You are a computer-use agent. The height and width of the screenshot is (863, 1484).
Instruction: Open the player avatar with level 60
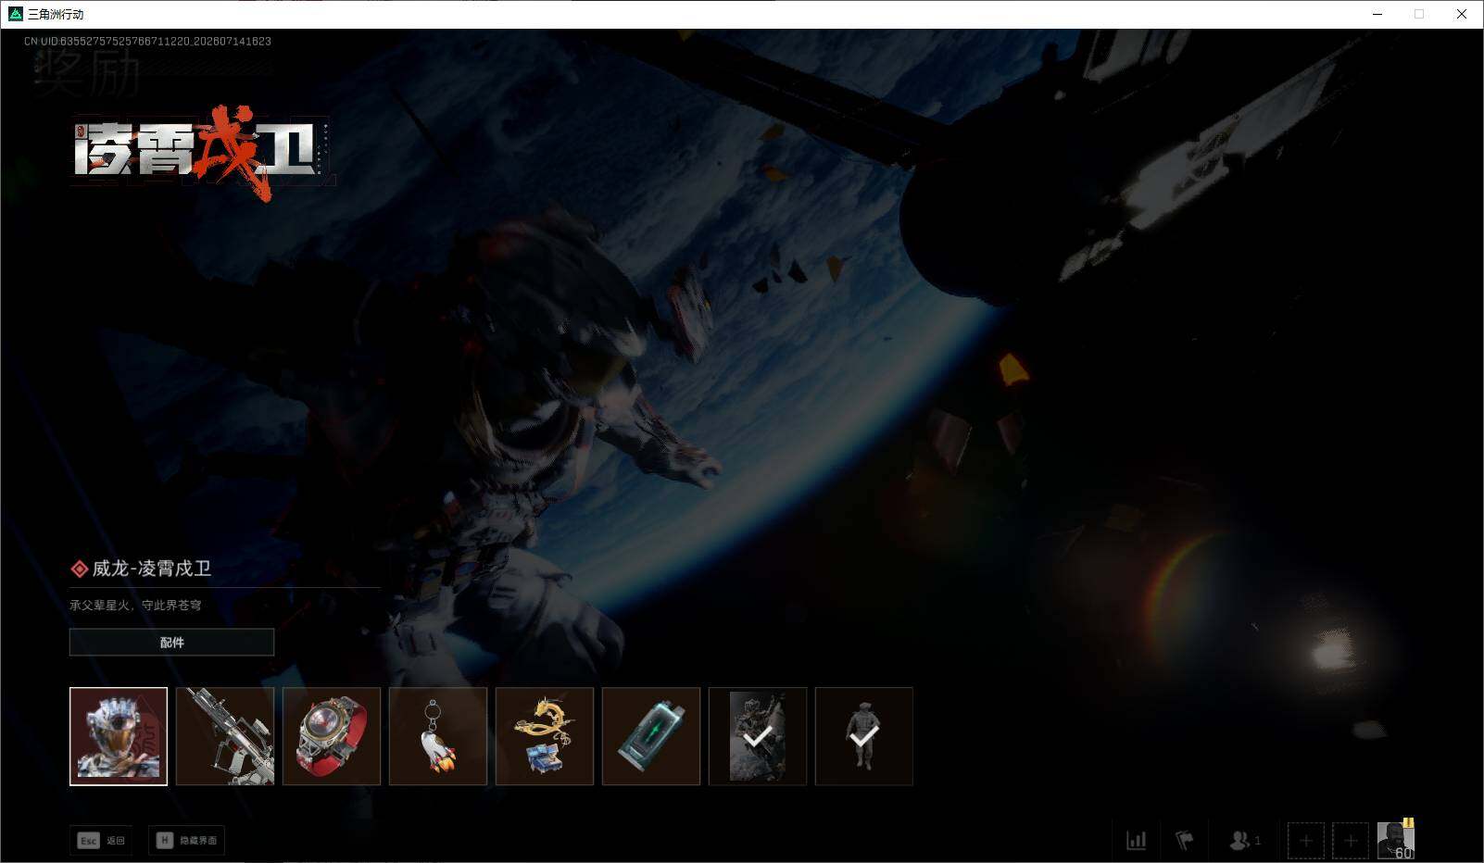pyautogui.click(x=1395, y=840)
